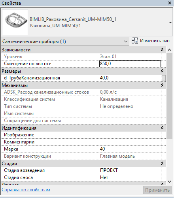Click the empty Изображение value cell
This screenshot has width=174, height=198.
[x=130, y=135]
